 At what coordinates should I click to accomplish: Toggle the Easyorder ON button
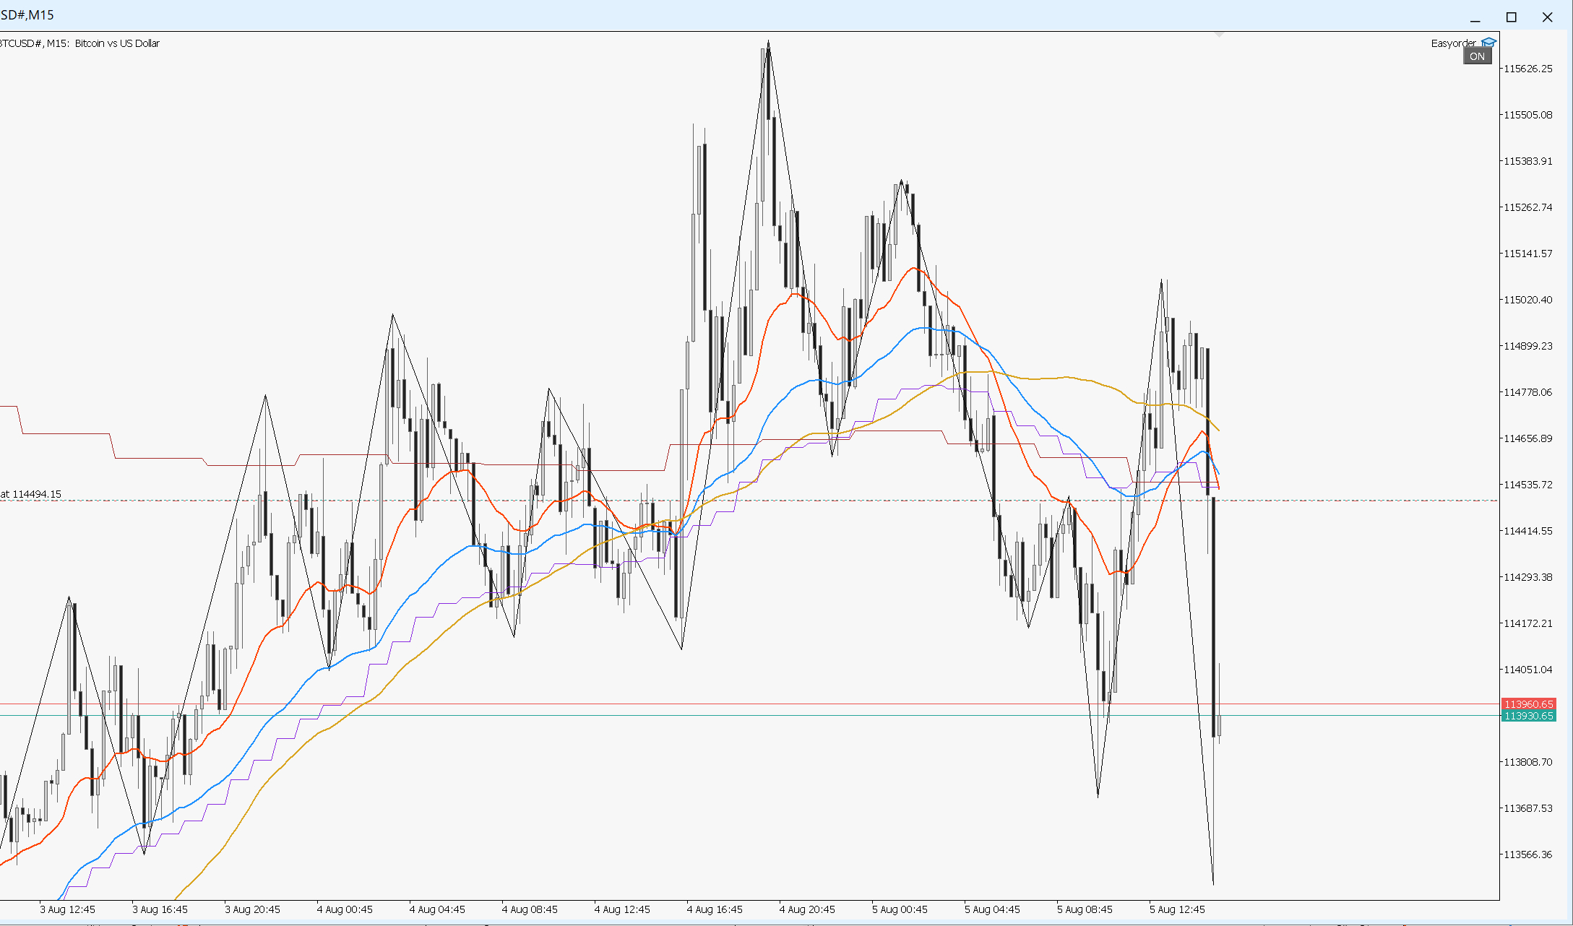1477,56
